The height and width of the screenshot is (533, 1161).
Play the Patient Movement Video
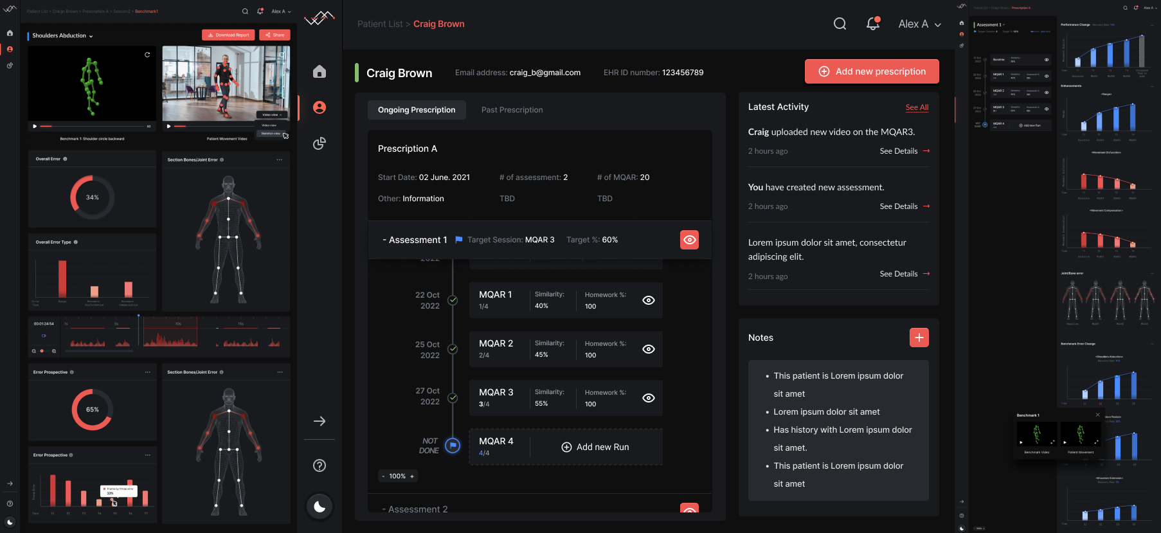click(169, 126)
